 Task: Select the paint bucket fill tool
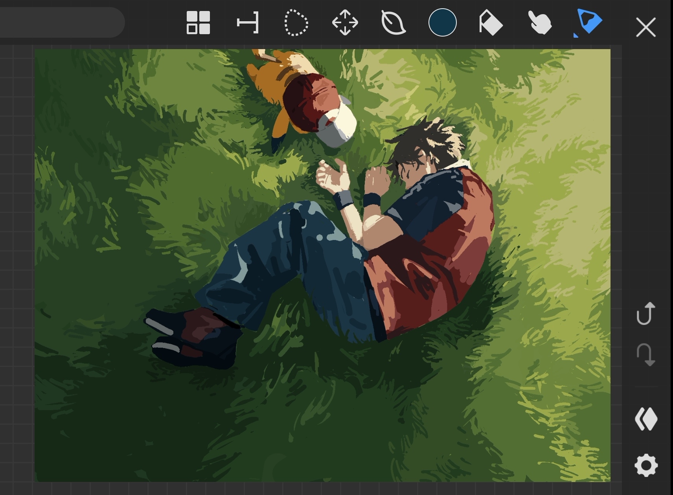coord(491,23)
